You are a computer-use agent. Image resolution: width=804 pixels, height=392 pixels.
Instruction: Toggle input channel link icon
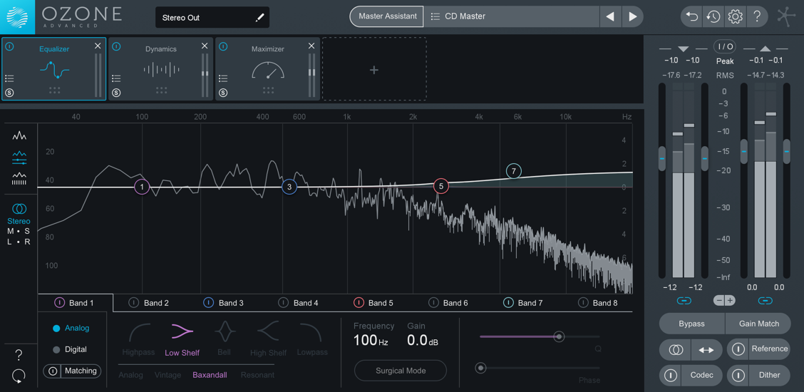(x=684, y=300)
